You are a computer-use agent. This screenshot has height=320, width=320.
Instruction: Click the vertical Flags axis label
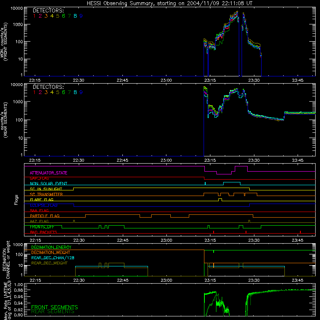click(x=16, y=200)
